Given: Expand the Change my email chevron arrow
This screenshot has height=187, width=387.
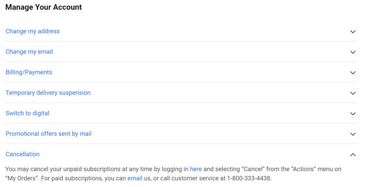Looking at the screenshot, I should click(x=353, y=52).
